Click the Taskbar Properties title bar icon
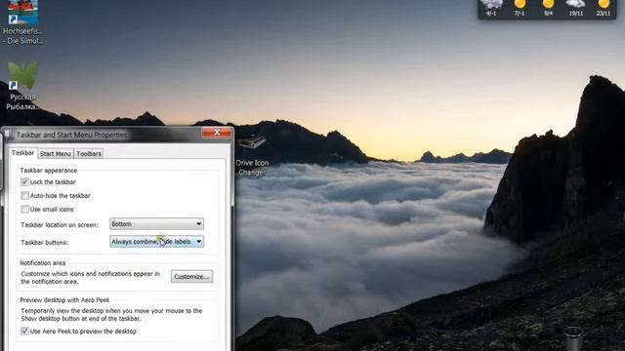Image resolution: width=625 pixels, height=351 pixels. [x=9, y=135]
